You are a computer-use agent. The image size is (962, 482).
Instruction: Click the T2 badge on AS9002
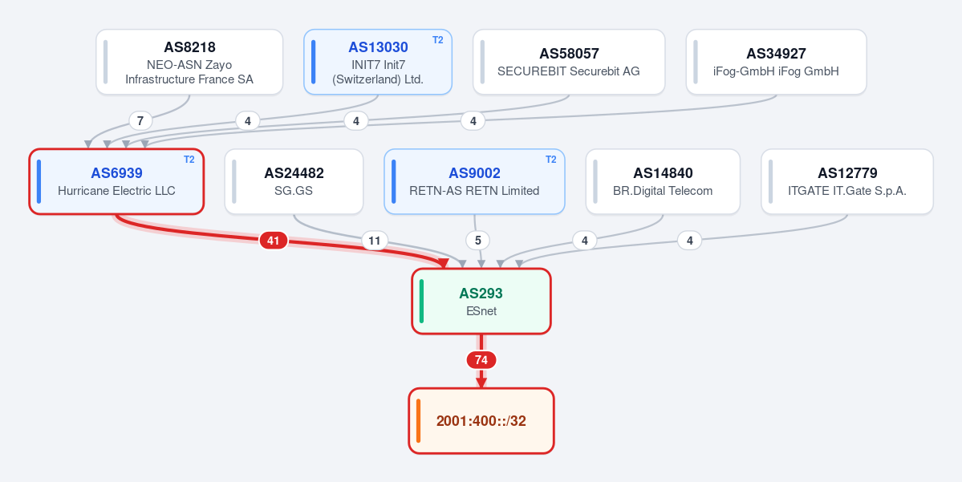551,160
